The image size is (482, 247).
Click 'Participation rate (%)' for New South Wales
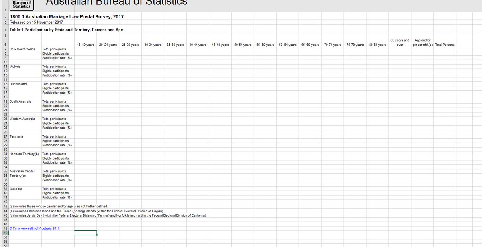(x=57, y=58)
